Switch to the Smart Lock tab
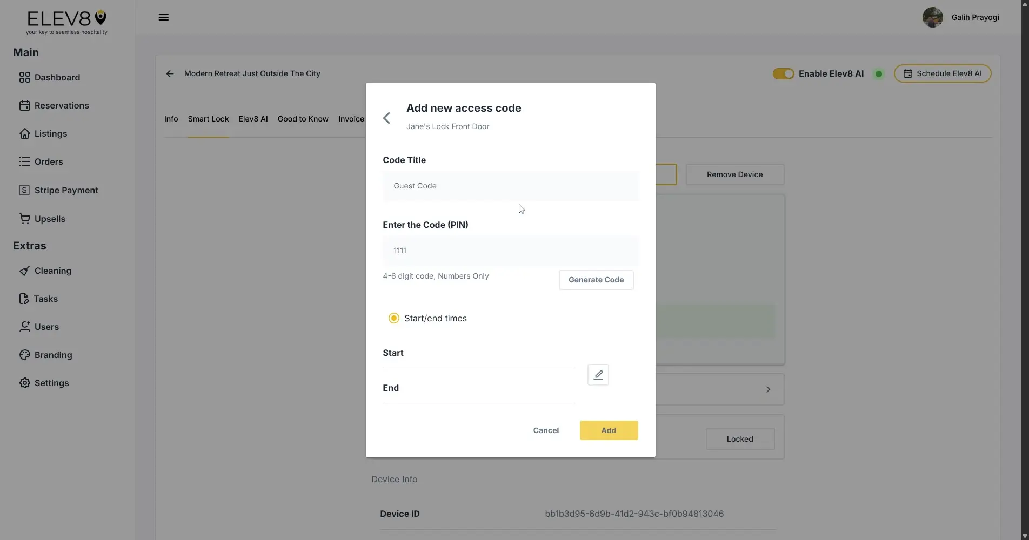1029x540 pixels. (x=208, y=119)
